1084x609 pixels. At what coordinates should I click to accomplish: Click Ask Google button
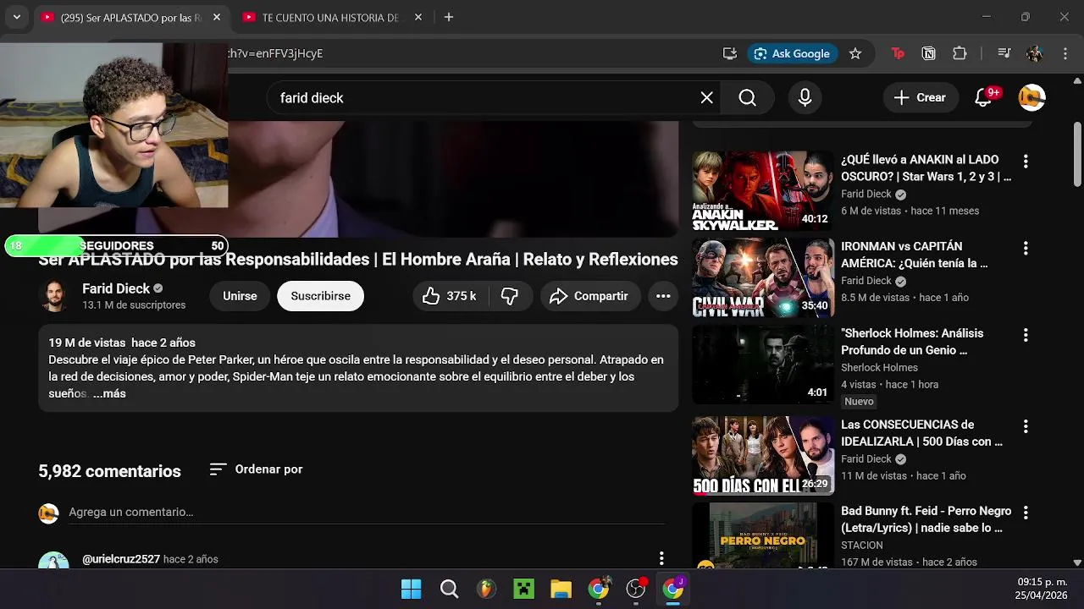pyautogui.click(x=793, y=53)
